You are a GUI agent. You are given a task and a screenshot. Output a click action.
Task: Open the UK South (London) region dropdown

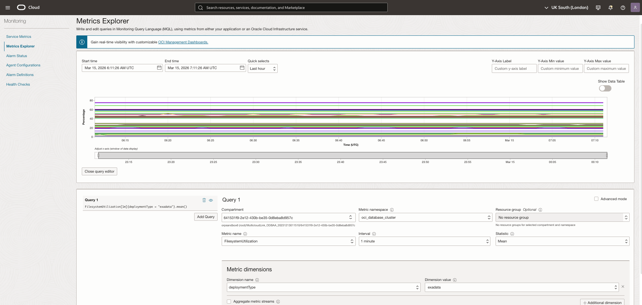click(566, 8)
